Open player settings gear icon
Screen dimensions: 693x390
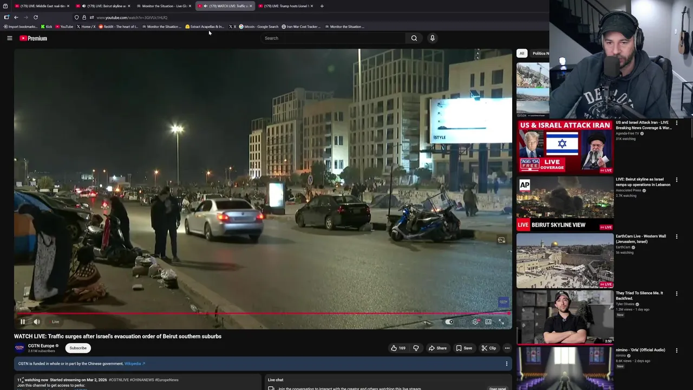coord(475,322)
